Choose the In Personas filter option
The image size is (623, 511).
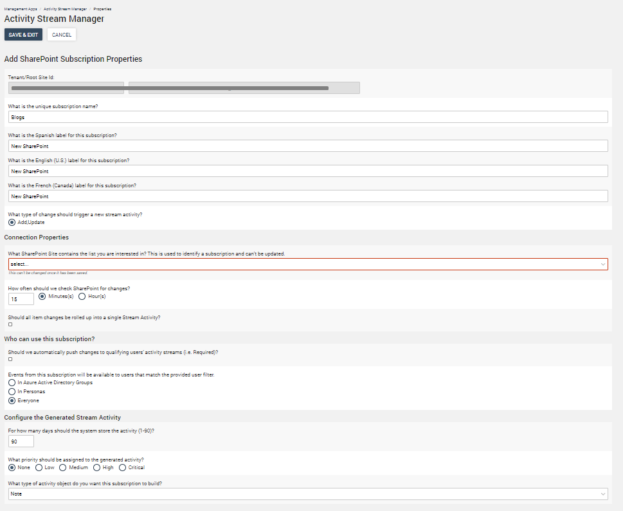point(12,391)
